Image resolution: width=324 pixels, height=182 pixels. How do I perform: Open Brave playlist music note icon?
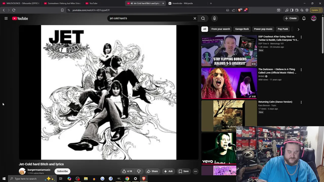click(287, 10)
